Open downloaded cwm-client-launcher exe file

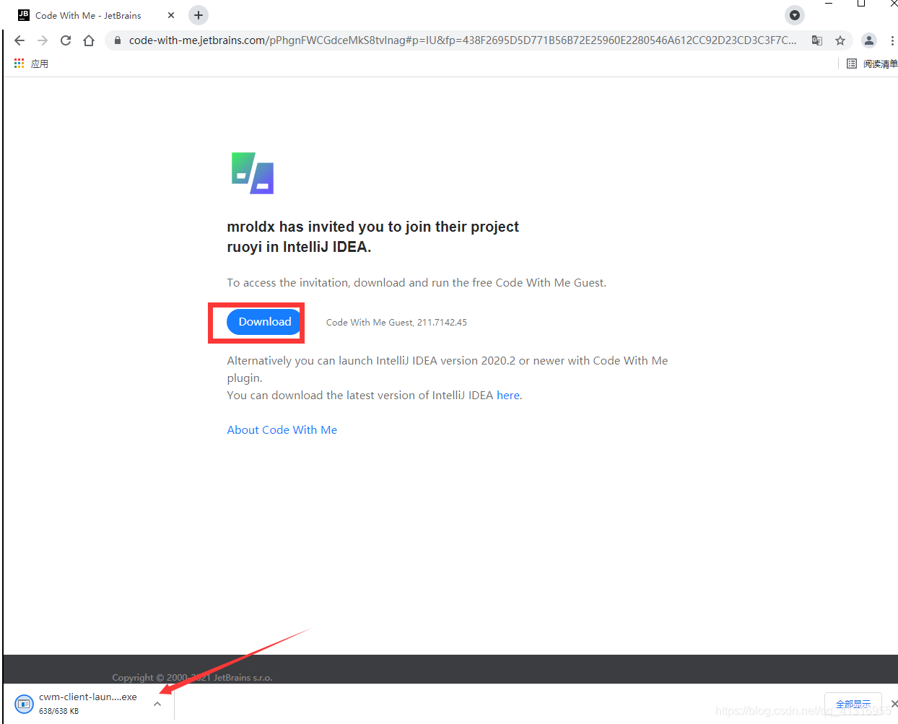87,697
